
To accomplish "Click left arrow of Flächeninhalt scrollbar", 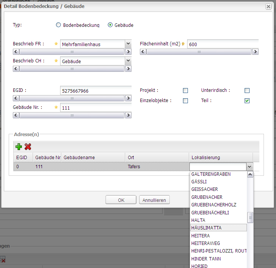I will (143, 52).
